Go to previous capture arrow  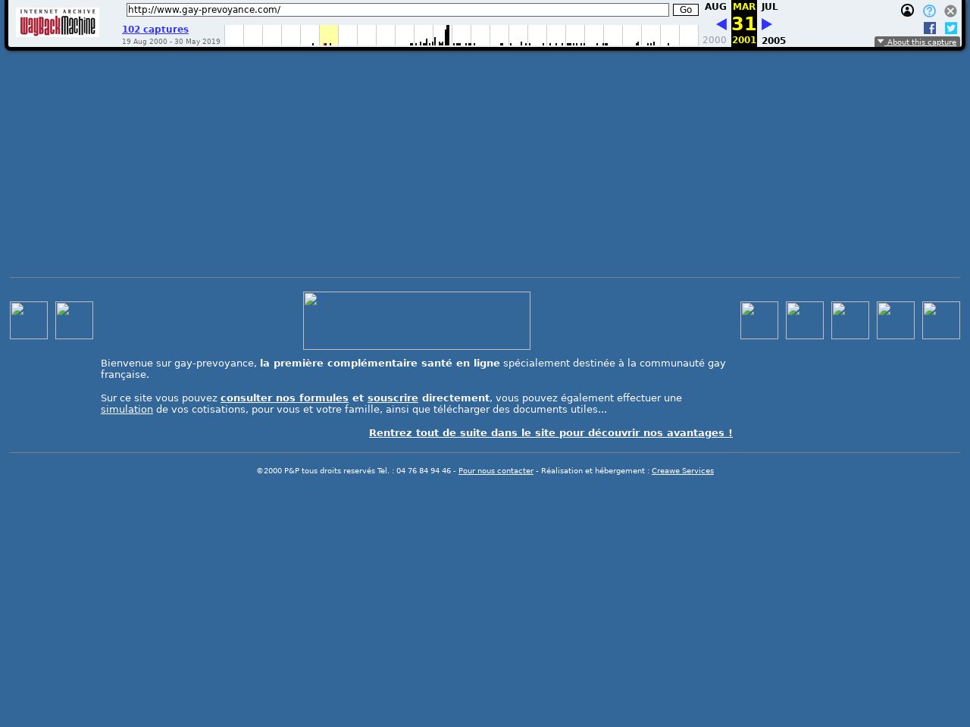[721, 24]
